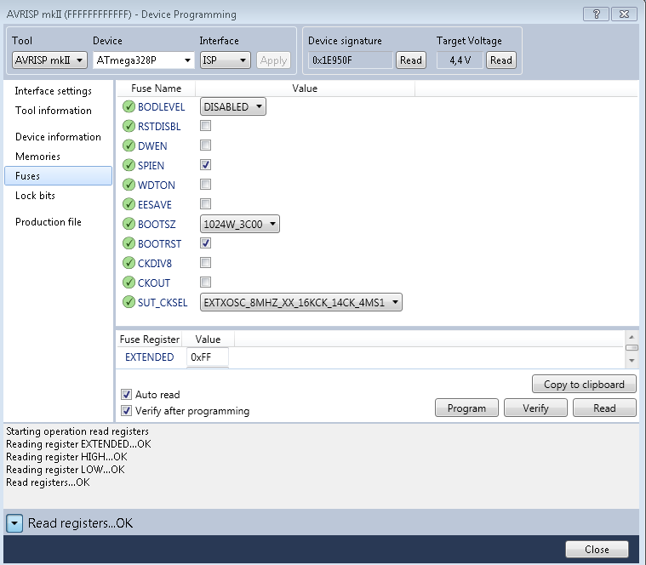The image size is (646, 565).
Task: Click the 'Reading register LOW...OK' log line
Action: tap(65, 470)
